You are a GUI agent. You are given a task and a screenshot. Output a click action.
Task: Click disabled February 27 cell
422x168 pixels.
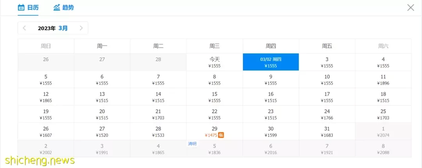click(102, 62)
